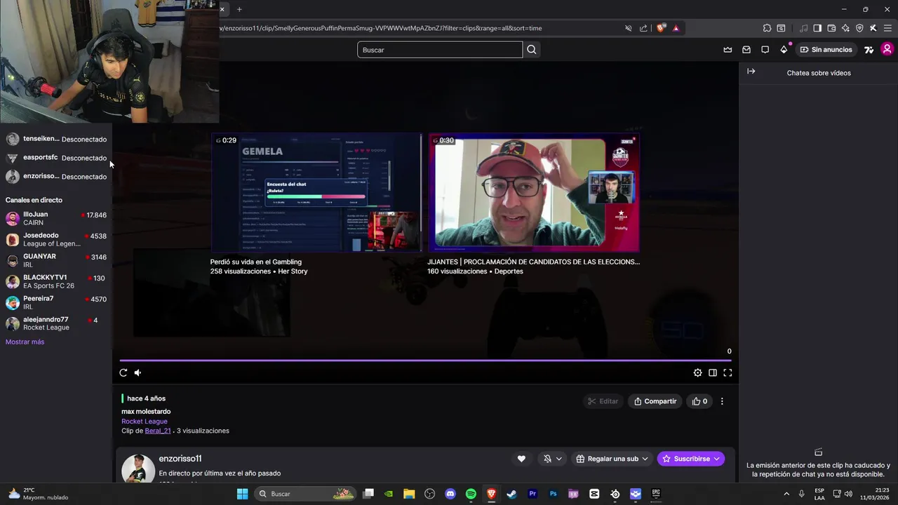
Task: Click the clip progress seek bar
Action: click(x=425, y=361)
